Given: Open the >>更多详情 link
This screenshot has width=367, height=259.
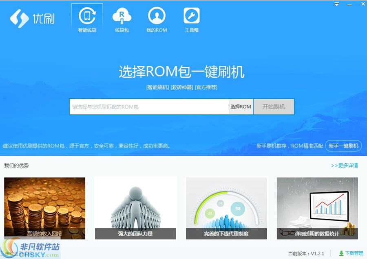Looking at the screenshot, I should coord(344,165).
